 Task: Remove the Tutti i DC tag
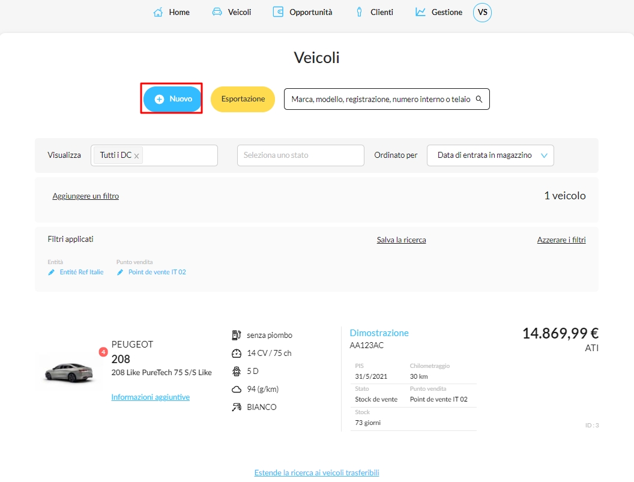[137, 156]
